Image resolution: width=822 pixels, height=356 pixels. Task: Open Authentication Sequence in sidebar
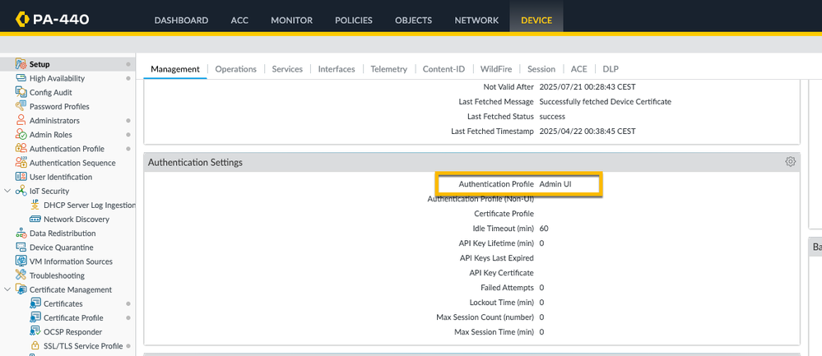coord(72,163)
